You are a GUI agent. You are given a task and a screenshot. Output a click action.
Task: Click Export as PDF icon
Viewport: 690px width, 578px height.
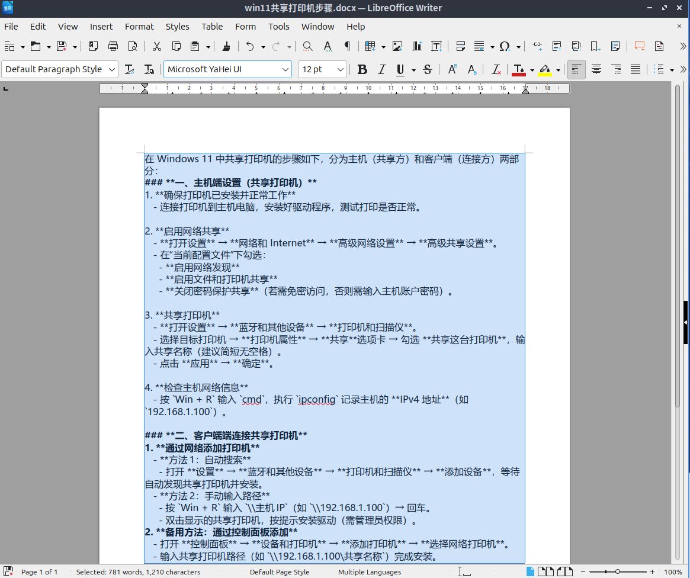pyautogui.click(x=94, y=46)
